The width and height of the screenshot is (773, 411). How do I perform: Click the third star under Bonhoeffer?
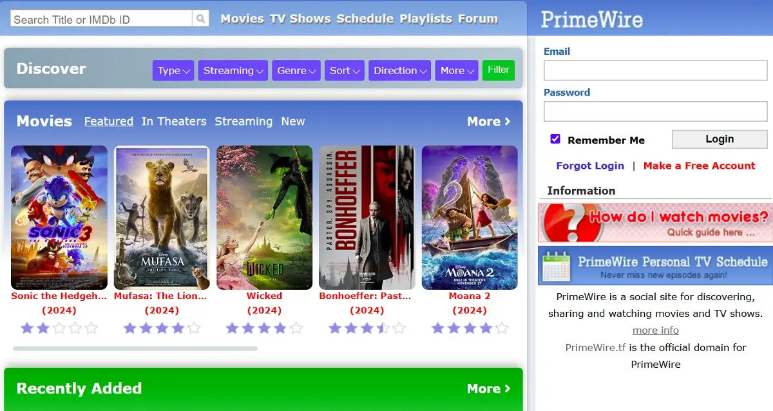point(367,329)
